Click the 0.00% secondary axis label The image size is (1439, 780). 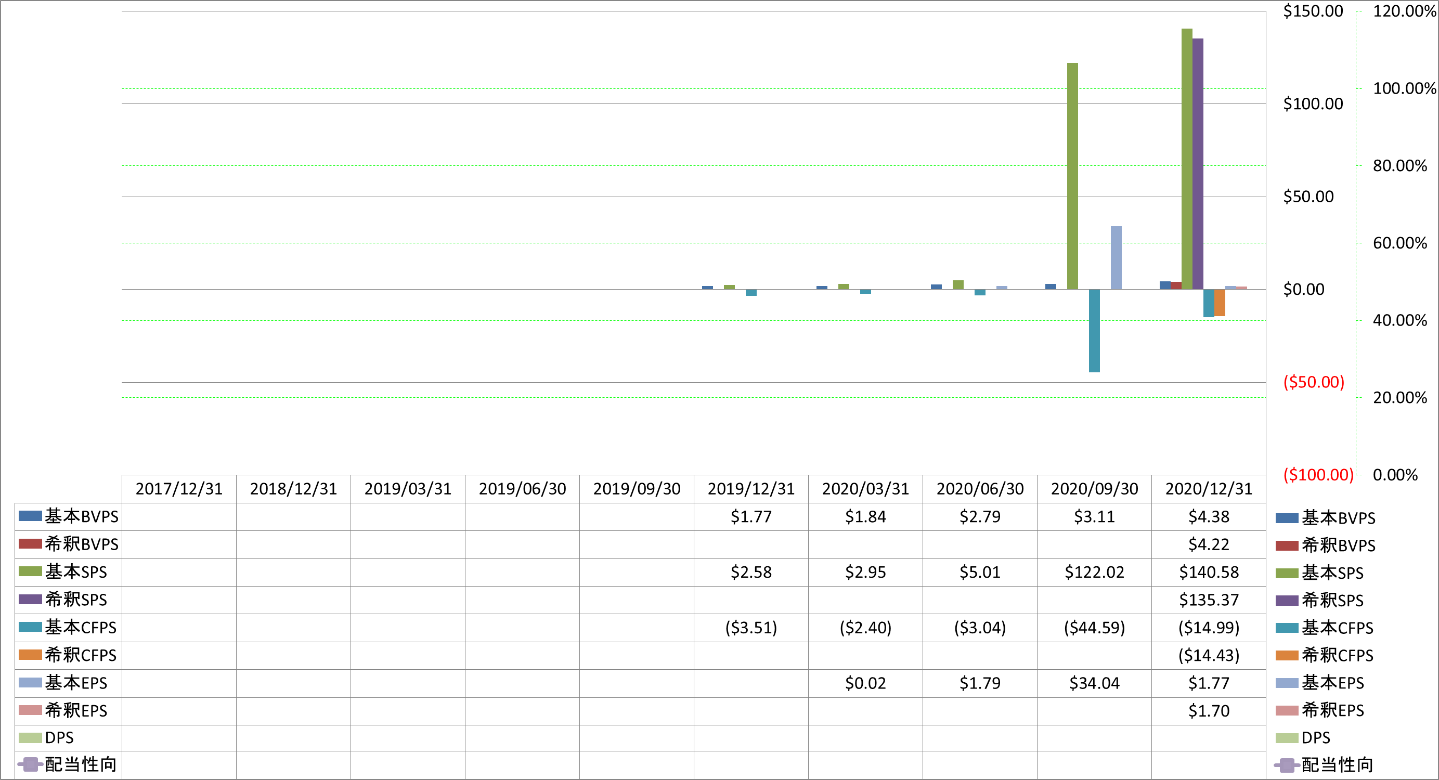(1395, 475)
